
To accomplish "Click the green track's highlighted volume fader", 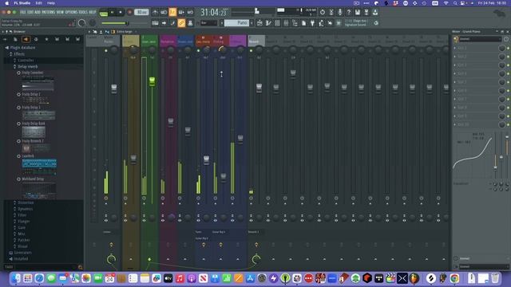I will tap(152, 81).
